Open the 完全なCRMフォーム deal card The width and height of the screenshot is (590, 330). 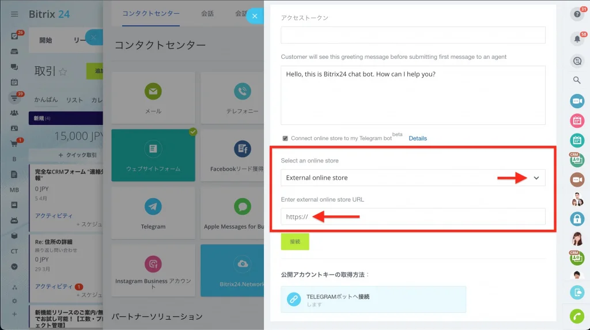click(66, 198)
